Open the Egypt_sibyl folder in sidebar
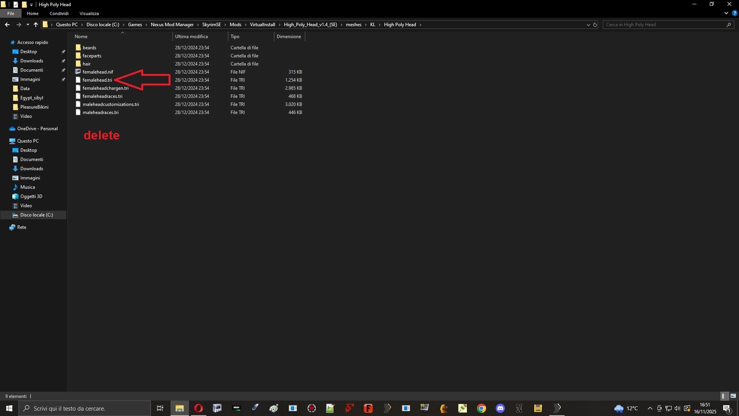This screenshot has width=739, height=416. click(x=32, y=98)
